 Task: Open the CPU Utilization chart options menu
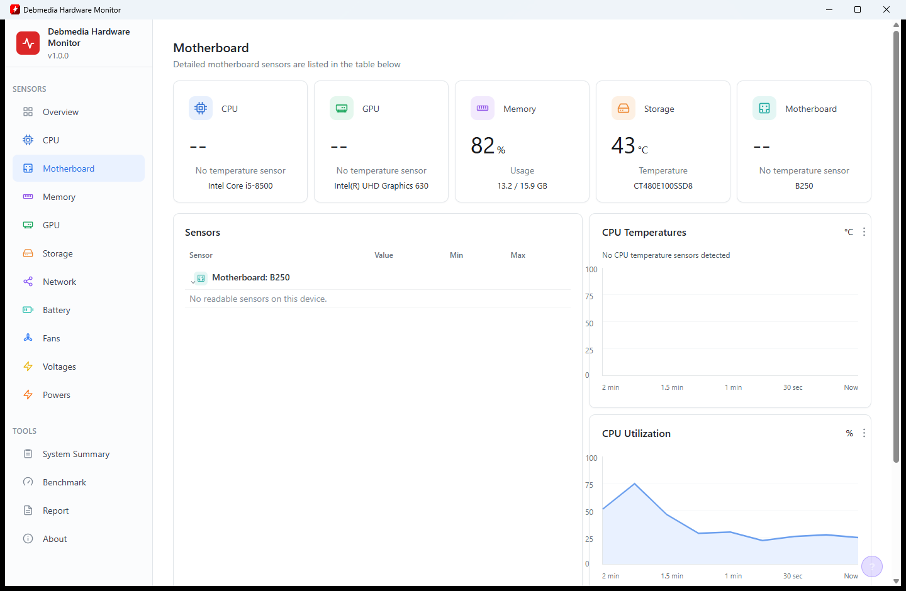pyautogui.click(x=864, y=433)
